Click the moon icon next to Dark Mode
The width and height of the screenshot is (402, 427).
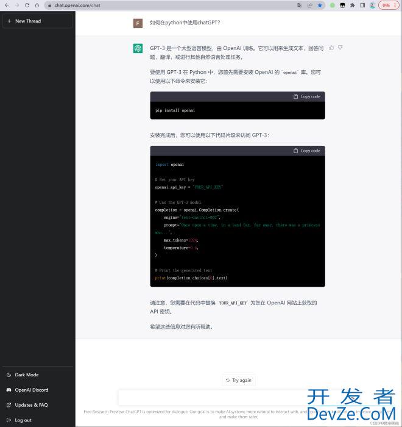pyautogui.click(x=9, y=375)
